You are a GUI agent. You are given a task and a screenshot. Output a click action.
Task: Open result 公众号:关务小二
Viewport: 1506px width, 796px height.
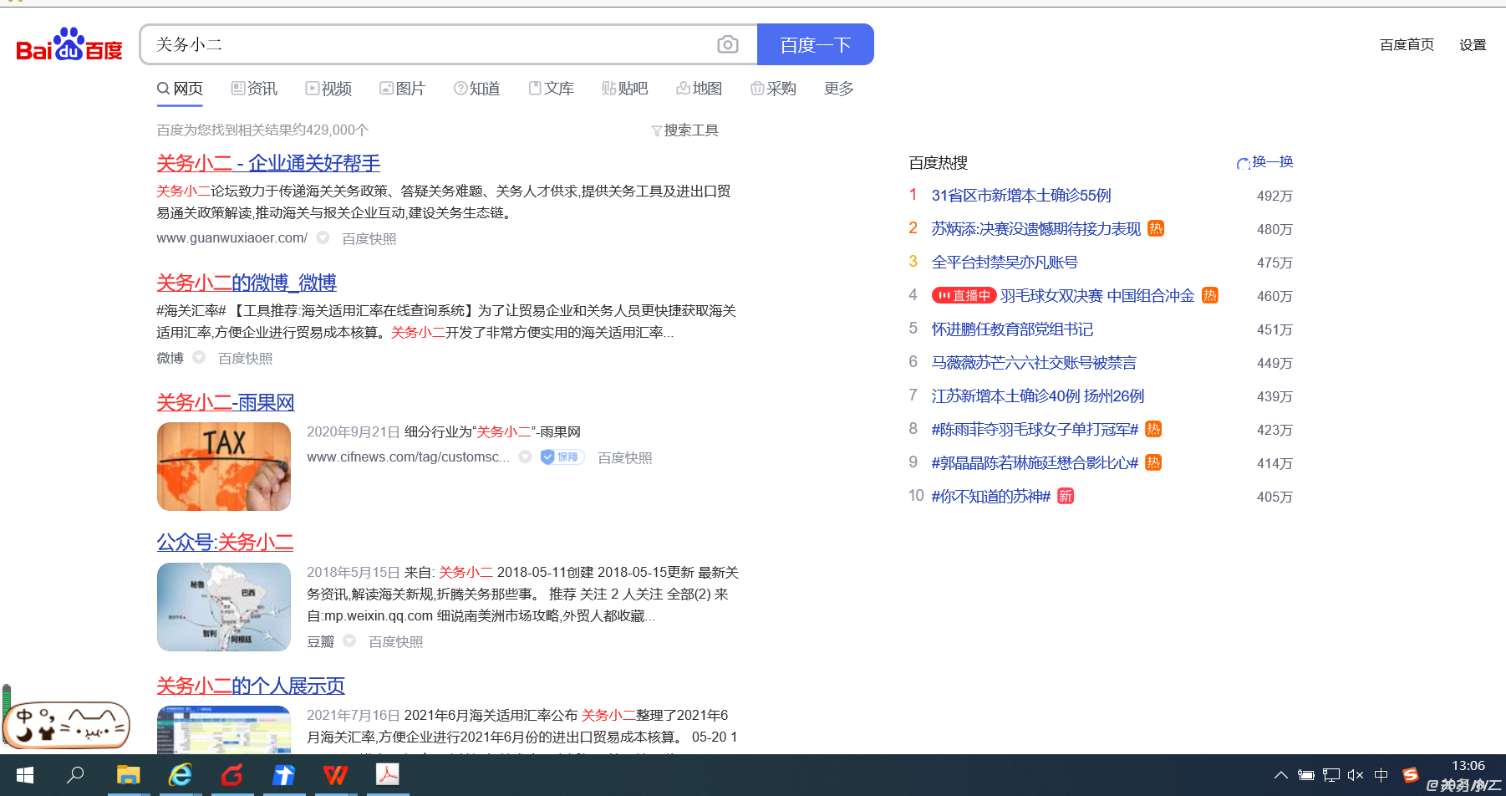click(x=225, y=542)
